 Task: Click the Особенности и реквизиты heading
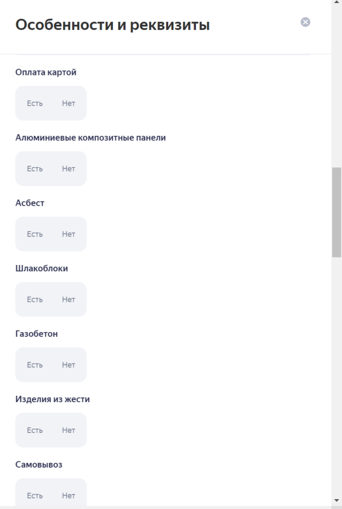point(113,25)
